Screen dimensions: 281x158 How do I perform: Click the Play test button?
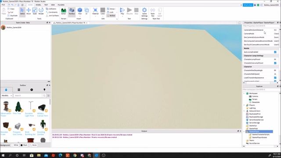[x=122, y=11]
